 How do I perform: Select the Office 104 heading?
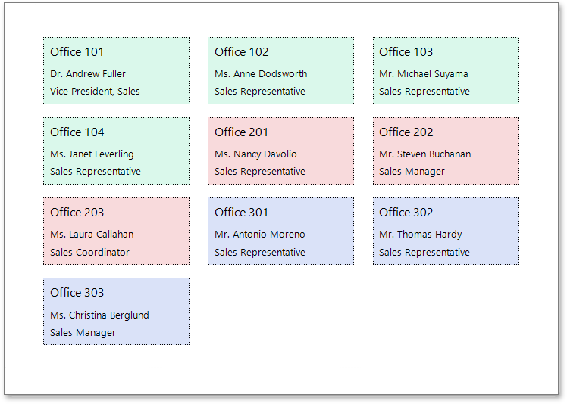pyautogui.click(x=77, y=132)
